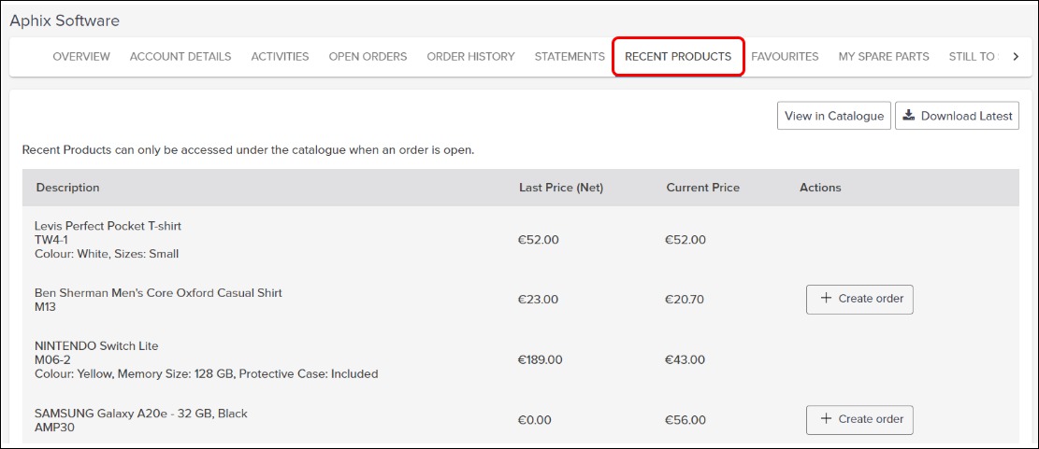Click plus icon for Samsung Galaxy order

[825, 419]
